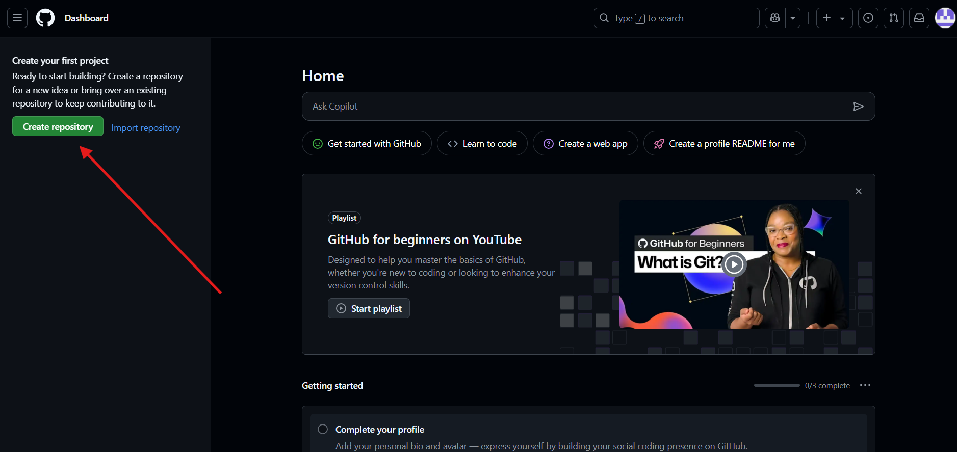The height and width of the screenshot is (452, 957).
Task: Select Create a web app suggestion
Action: (585, 143)
